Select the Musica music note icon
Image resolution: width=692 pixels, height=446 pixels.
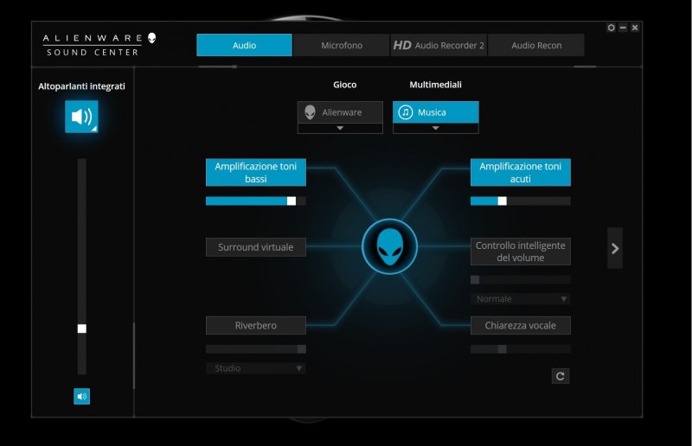[x=406, y=112]
